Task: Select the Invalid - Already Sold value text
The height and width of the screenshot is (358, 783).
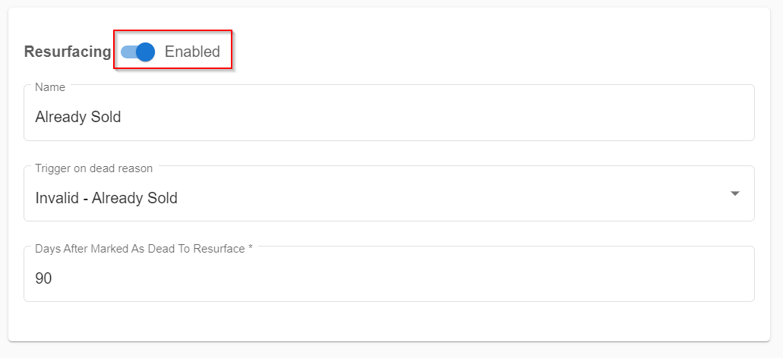Action: pos(106,198)
